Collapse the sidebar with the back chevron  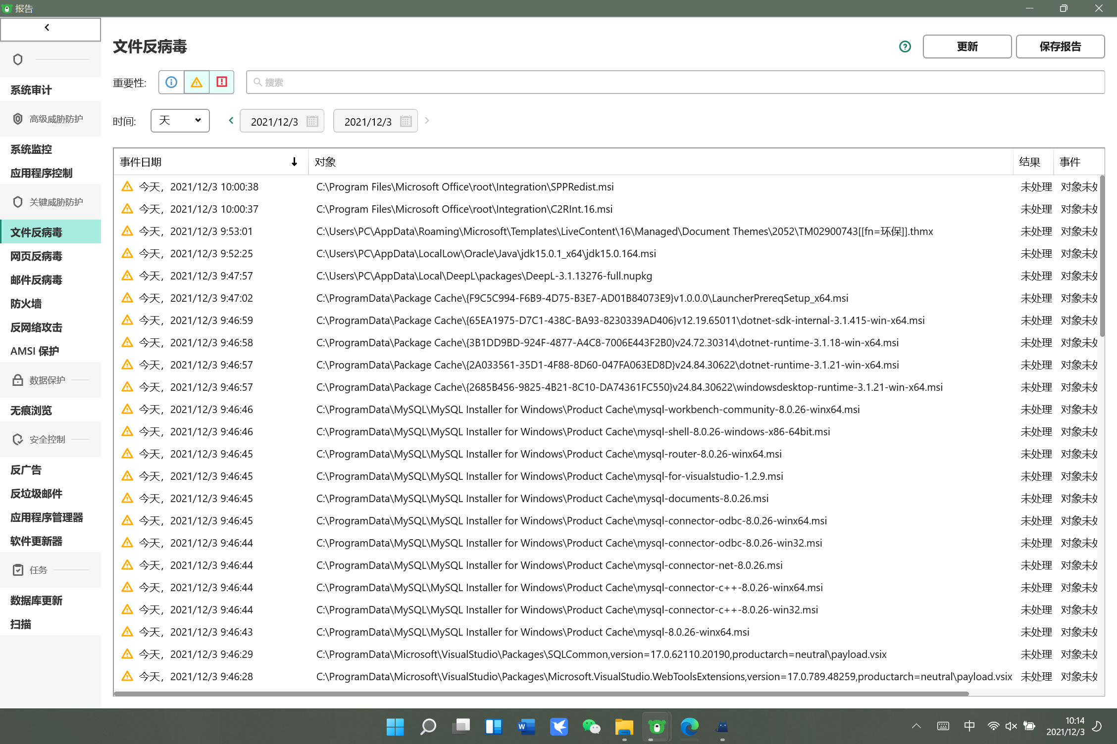click(51, 29)
